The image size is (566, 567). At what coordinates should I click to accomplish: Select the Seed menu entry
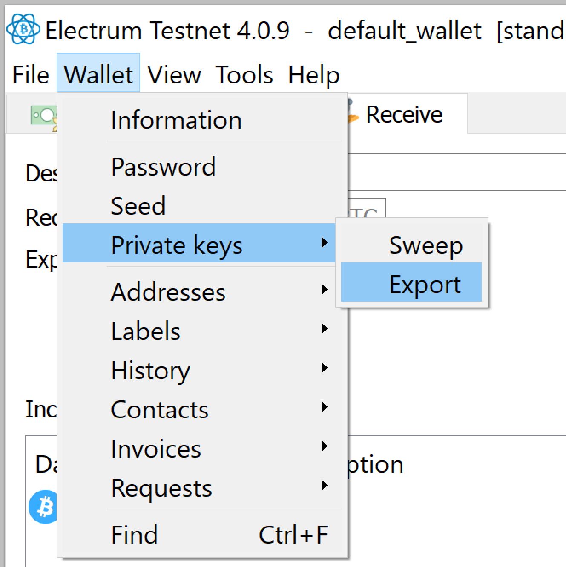(202, 206)
